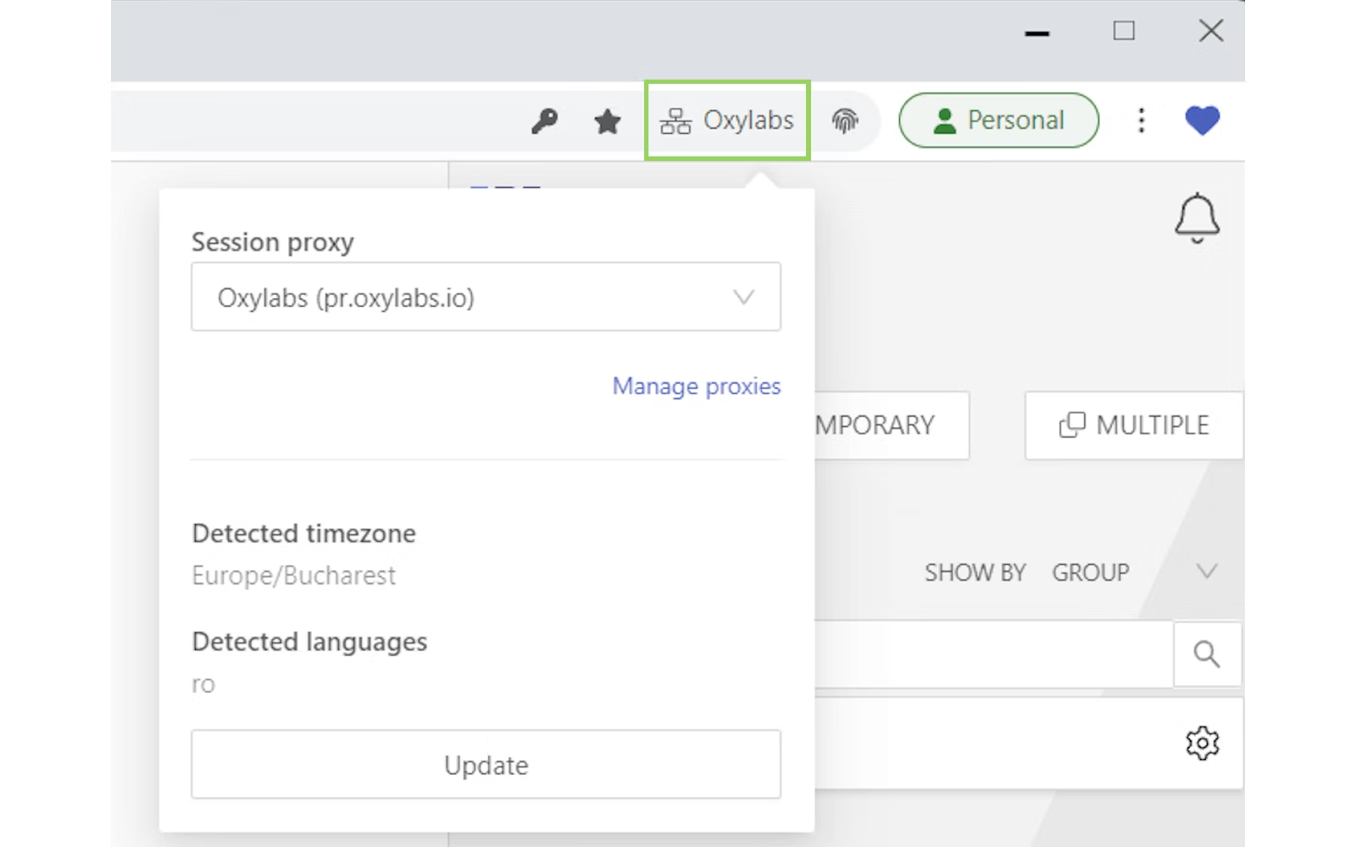Maximize the browser window
This screenshot has height=847, width=1356.
(x=1124, y=31)
